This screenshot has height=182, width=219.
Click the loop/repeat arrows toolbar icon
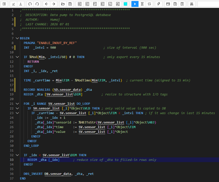[149, 4]
